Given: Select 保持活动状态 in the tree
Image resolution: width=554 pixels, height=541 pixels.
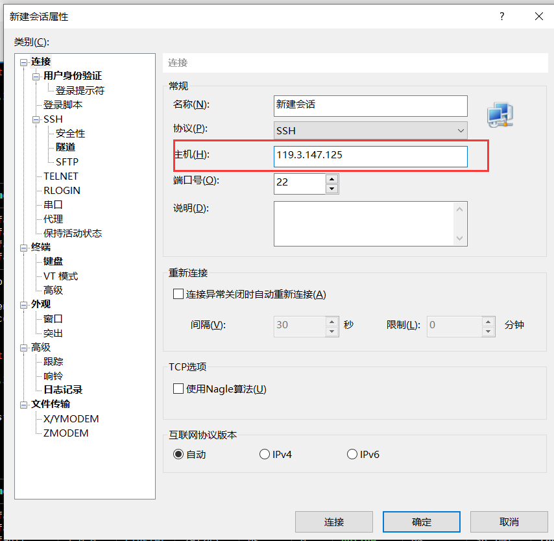Looking at the screenshot, I should [73, 234].
